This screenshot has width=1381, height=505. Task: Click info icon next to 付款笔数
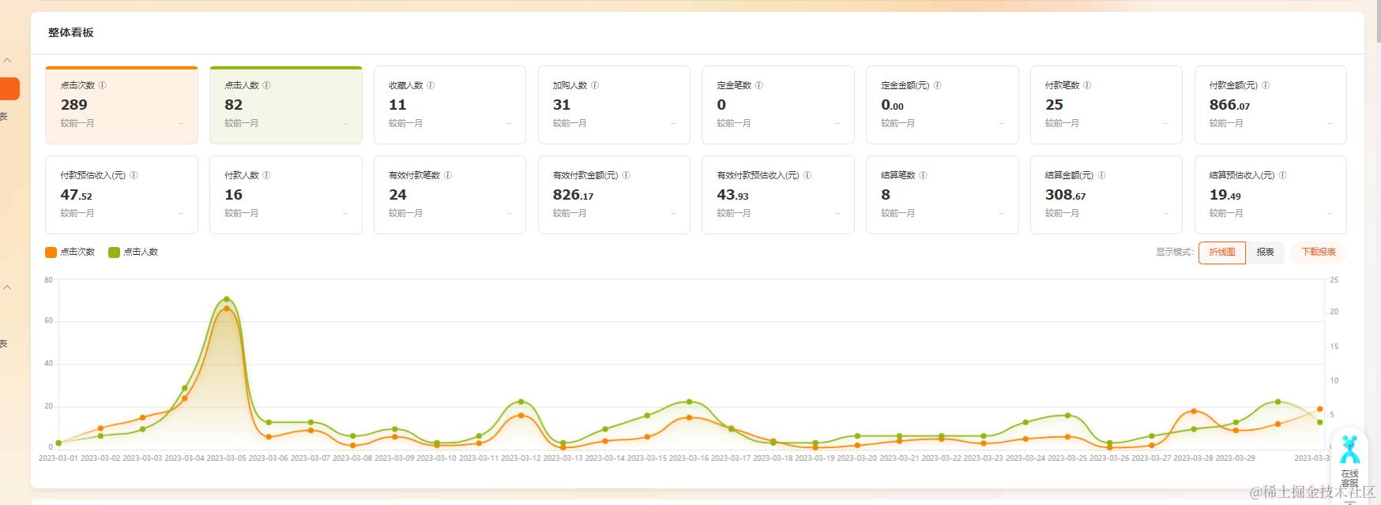click(x=1087, y=85)
